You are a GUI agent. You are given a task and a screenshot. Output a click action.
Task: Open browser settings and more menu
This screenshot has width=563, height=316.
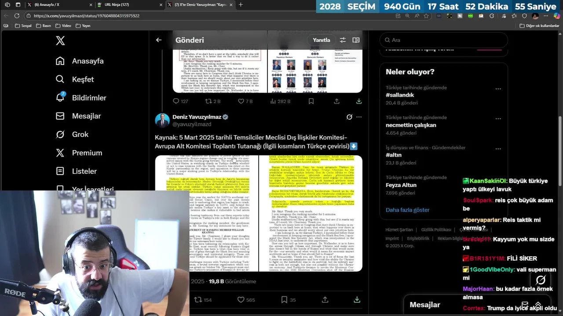coord(546,16)
